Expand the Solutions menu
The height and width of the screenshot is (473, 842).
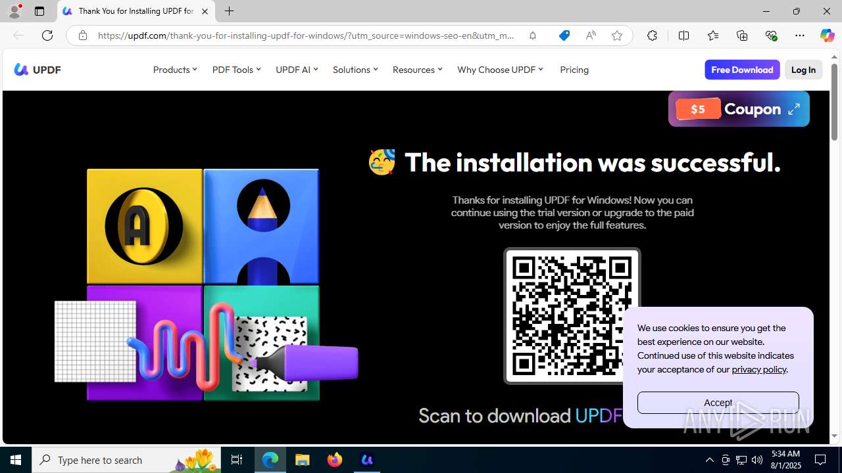(x=355, y=70)
